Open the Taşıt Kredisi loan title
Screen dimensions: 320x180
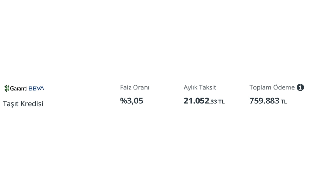pyautogui.click(x=23, y=103)
